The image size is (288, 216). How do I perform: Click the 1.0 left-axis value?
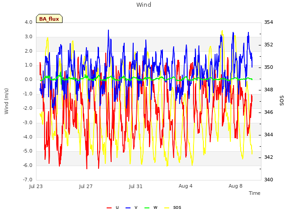[28, 65]
